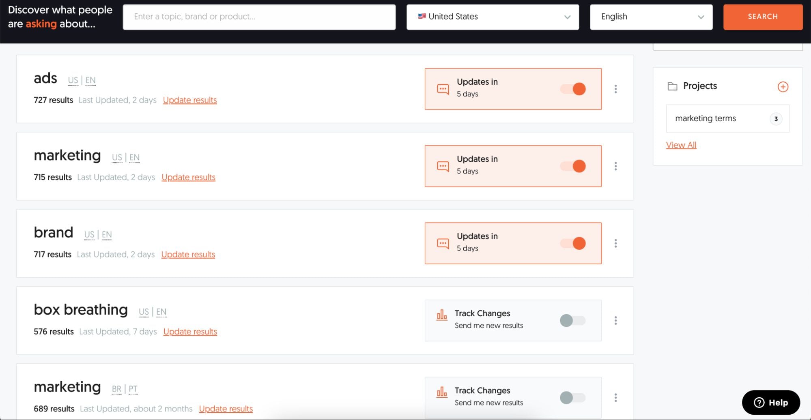Click the topic, brand or product field
Image resolution: width=811 pixels, height=420 pixels.
coord(259,17)
